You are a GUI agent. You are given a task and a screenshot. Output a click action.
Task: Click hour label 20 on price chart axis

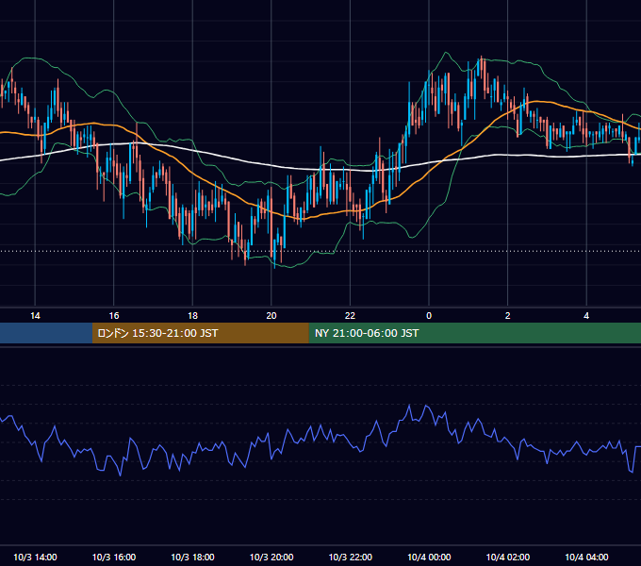click(x=271, y=315)
